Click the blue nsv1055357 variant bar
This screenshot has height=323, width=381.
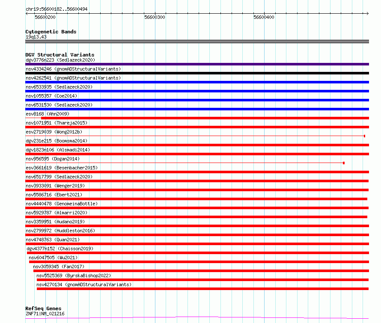click(x=197, y=100)
